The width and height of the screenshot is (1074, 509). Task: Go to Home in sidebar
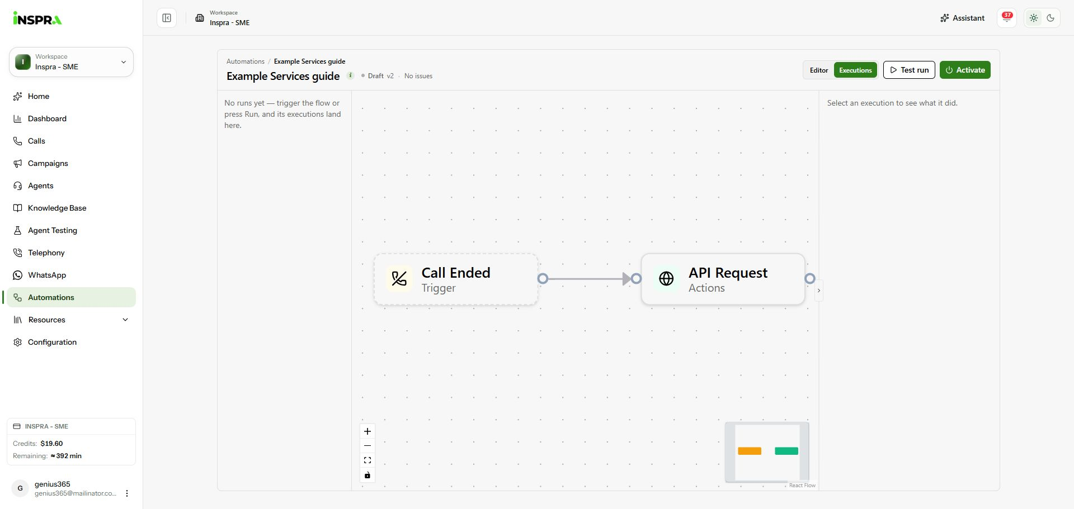coord(71,96)
